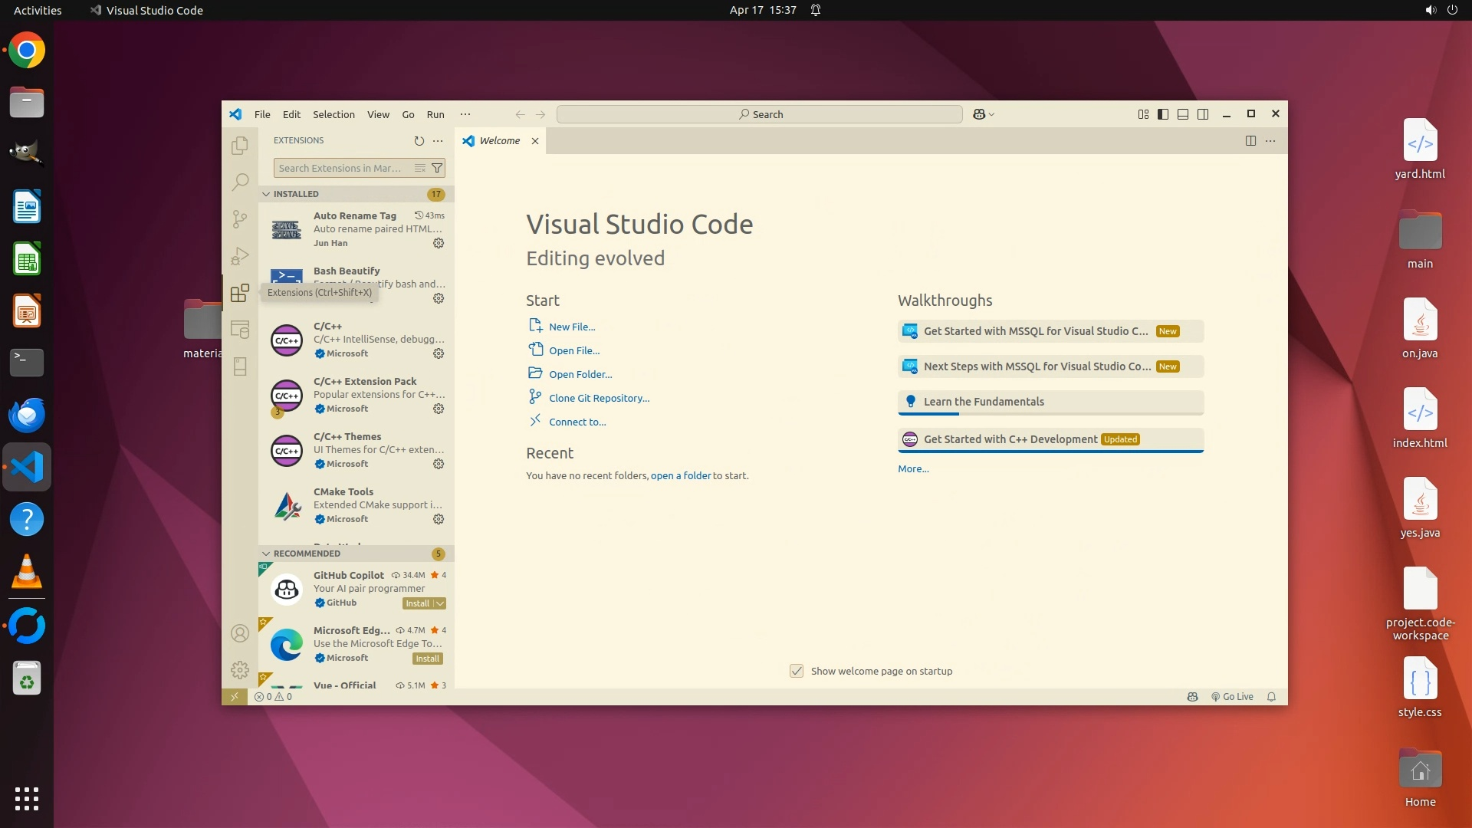Open GitHub Copilot install dropdown arrow
The height and width of the screenshot is (828, 1472).
(x=440, y=603)
